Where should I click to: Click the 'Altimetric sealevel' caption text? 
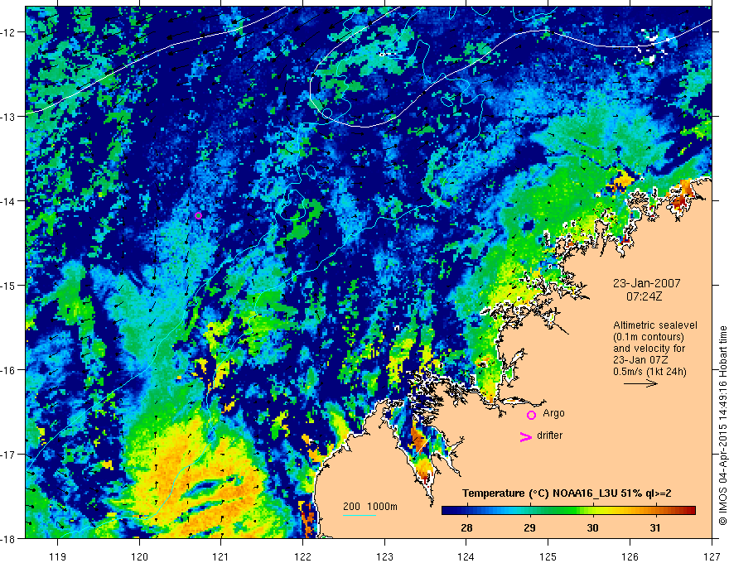655,325
